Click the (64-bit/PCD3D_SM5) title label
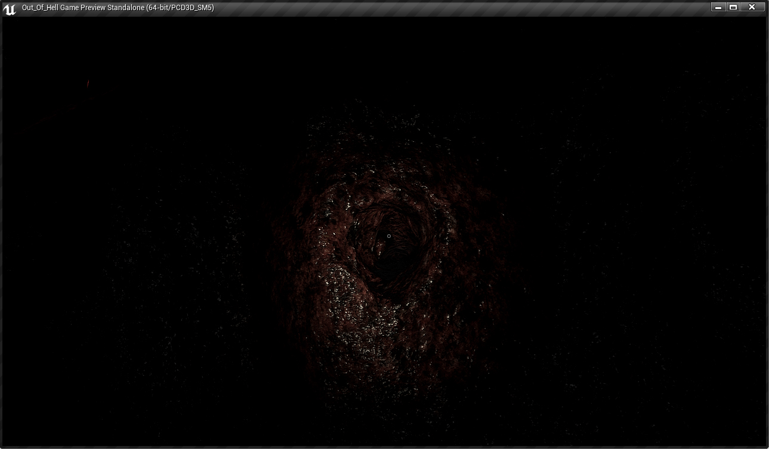 [x=180, y=8]
